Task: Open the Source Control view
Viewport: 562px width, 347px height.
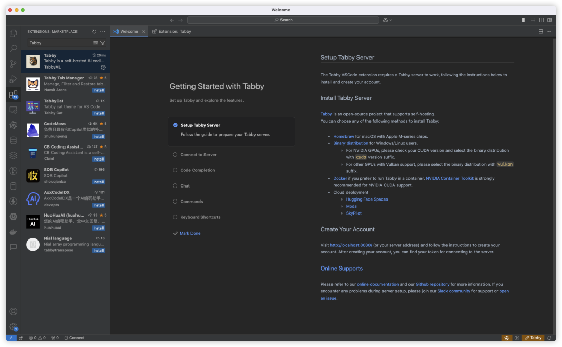Action: [14, 64]
